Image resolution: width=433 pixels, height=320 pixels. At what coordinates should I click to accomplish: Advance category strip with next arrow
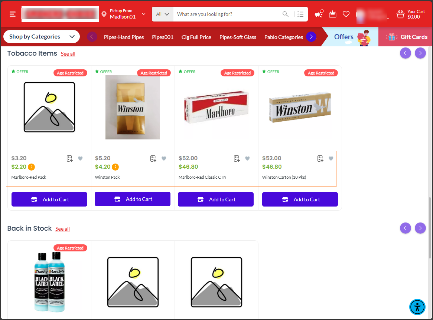pyautogui.click(x=311, y=37)
